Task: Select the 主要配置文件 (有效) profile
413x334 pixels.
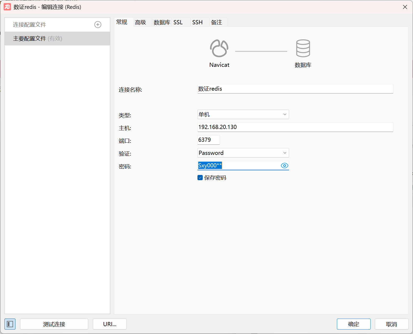Action: click(x=57, y=39)
